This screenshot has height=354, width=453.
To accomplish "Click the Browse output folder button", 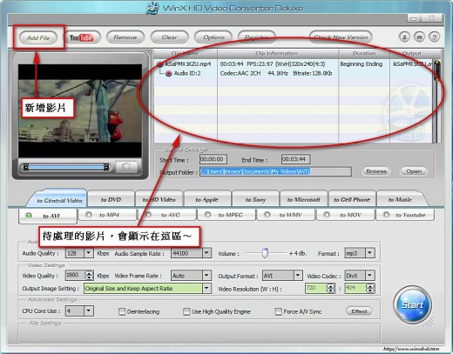I will 376,171.
